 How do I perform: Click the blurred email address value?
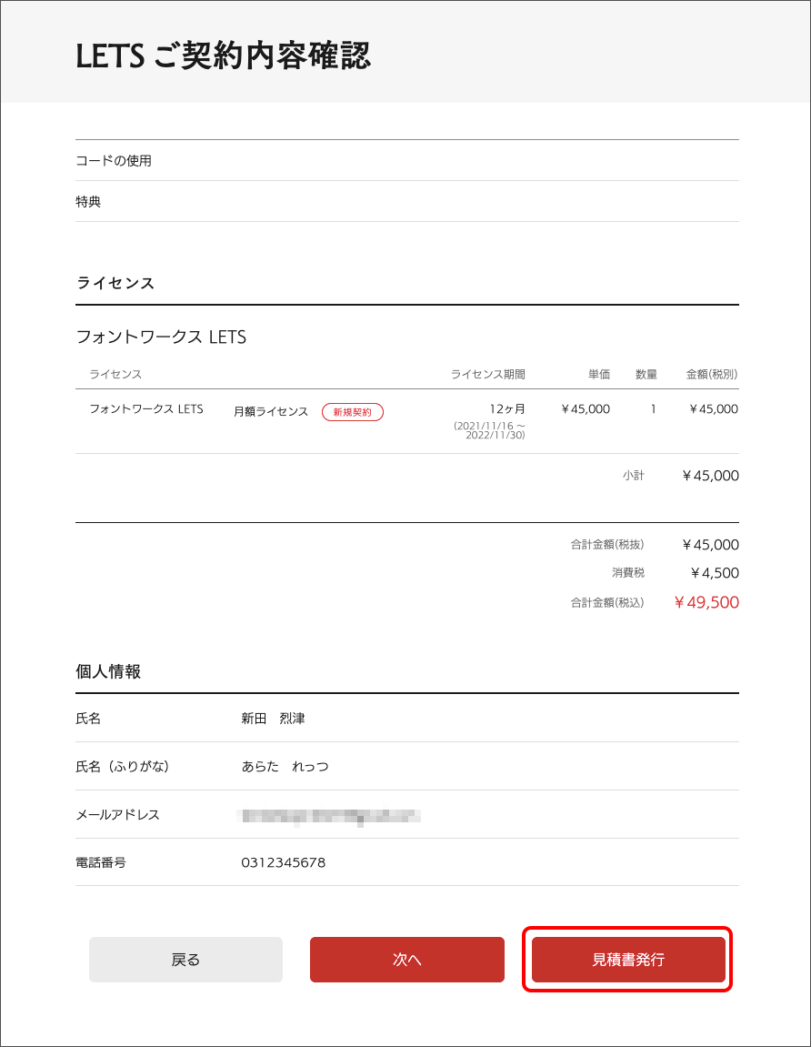click(328, 815)
